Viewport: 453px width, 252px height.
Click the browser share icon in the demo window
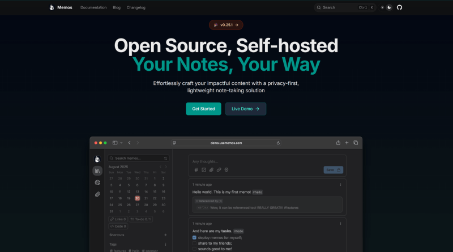pos(338,143)
